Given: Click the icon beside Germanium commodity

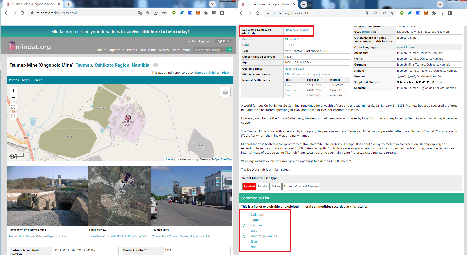Looking at the screenshot, I should click(x=244, y=226).
